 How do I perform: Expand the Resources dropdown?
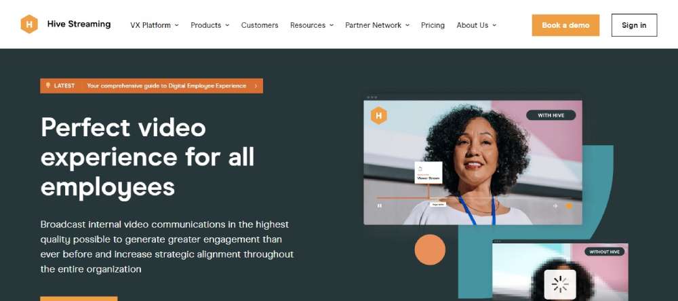(x=312, y=25)
